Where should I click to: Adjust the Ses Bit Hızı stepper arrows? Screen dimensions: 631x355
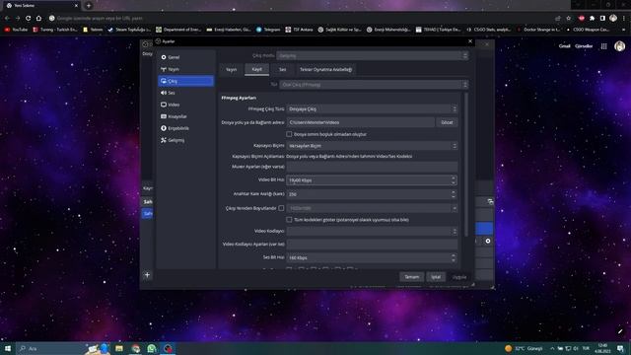(454, 257)
